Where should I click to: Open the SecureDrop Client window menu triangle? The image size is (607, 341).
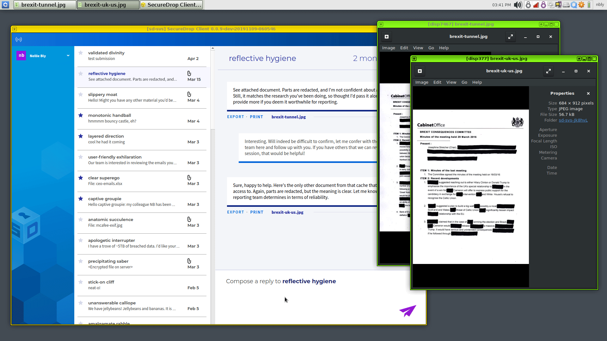[x=14, y=29]
